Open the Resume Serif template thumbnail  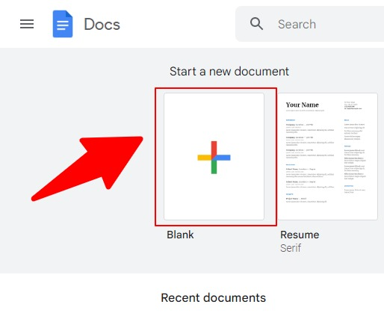[328, 157]
